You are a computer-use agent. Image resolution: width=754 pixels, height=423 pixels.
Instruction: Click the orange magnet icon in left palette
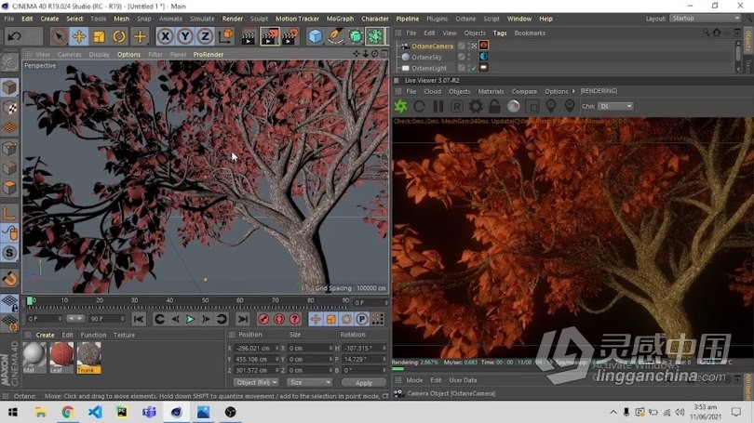9,279
